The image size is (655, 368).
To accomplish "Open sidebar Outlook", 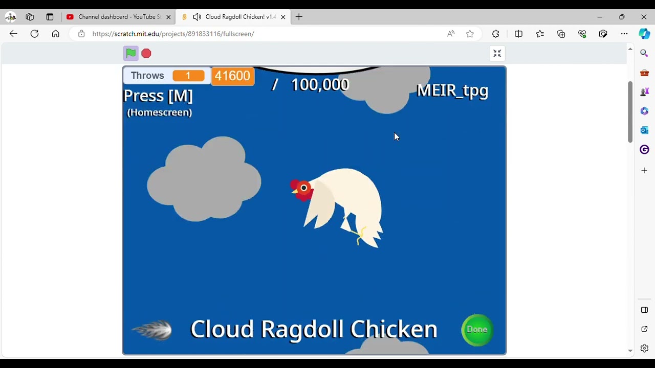I will point(644,130).
